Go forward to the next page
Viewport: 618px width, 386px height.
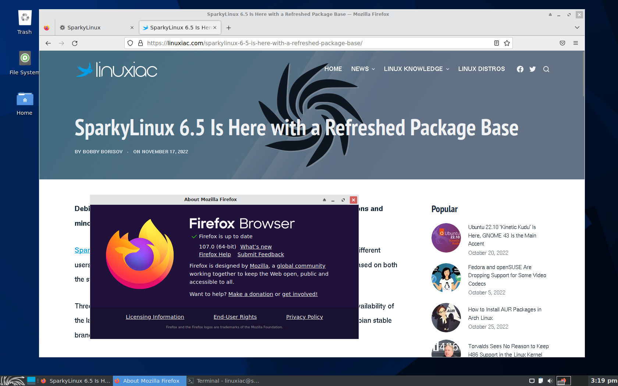[61, 43]
